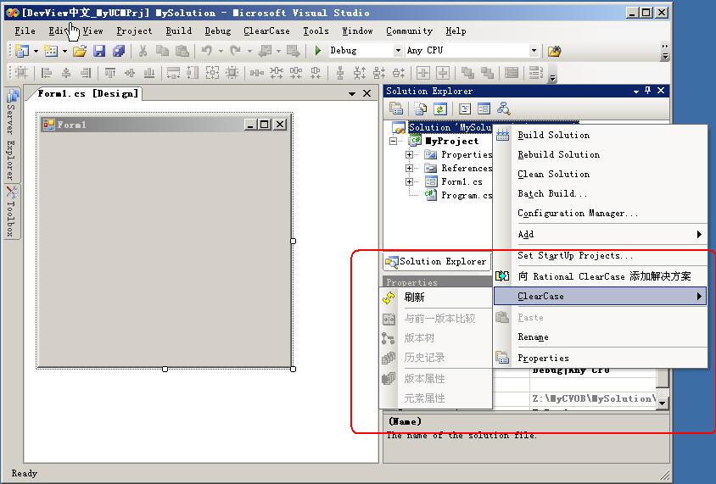
Task: Click Solution Explorer View Class Diagram icon
Action: tap(504, 108)
